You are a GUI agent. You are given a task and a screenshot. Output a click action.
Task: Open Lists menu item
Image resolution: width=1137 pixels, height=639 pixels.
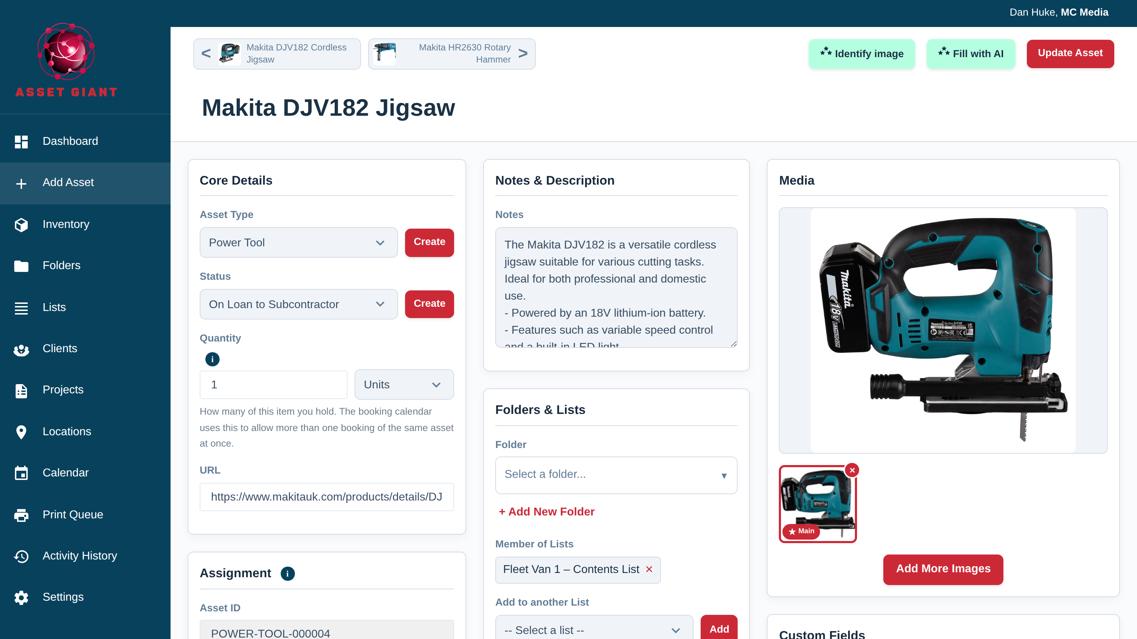(x=85, y=308)
